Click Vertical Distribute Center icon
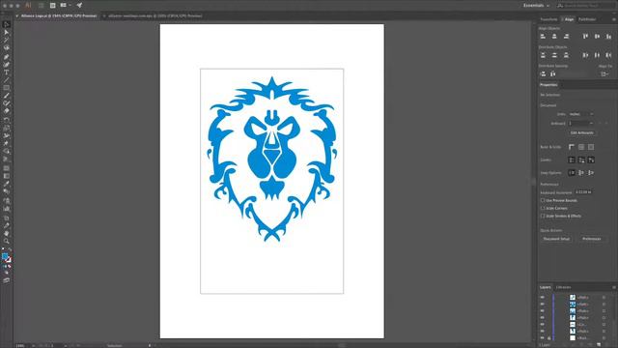 pos(554,55)
